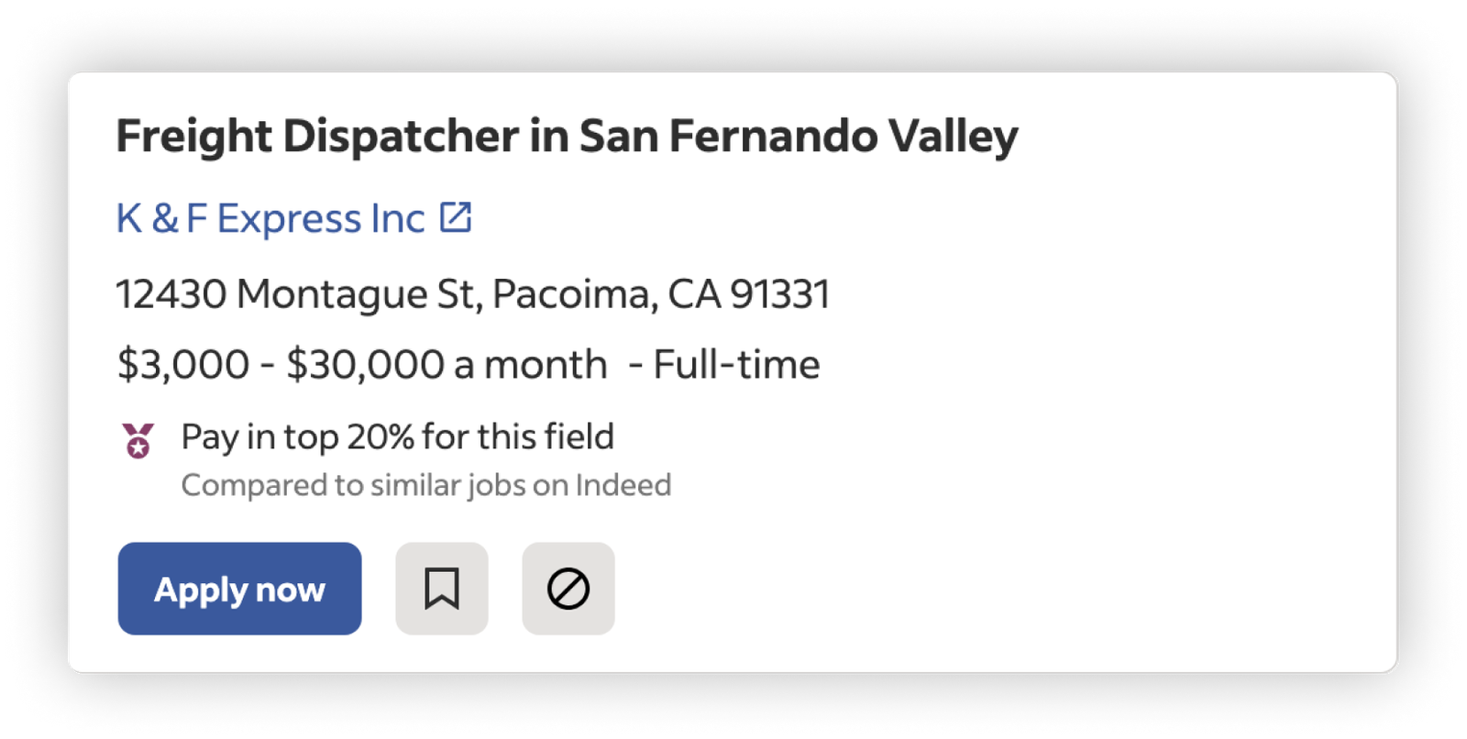Click the word Indeed in the comparison note
Image resolution: width=1467 pixels, height=739 pixels.
pos(623,484)
